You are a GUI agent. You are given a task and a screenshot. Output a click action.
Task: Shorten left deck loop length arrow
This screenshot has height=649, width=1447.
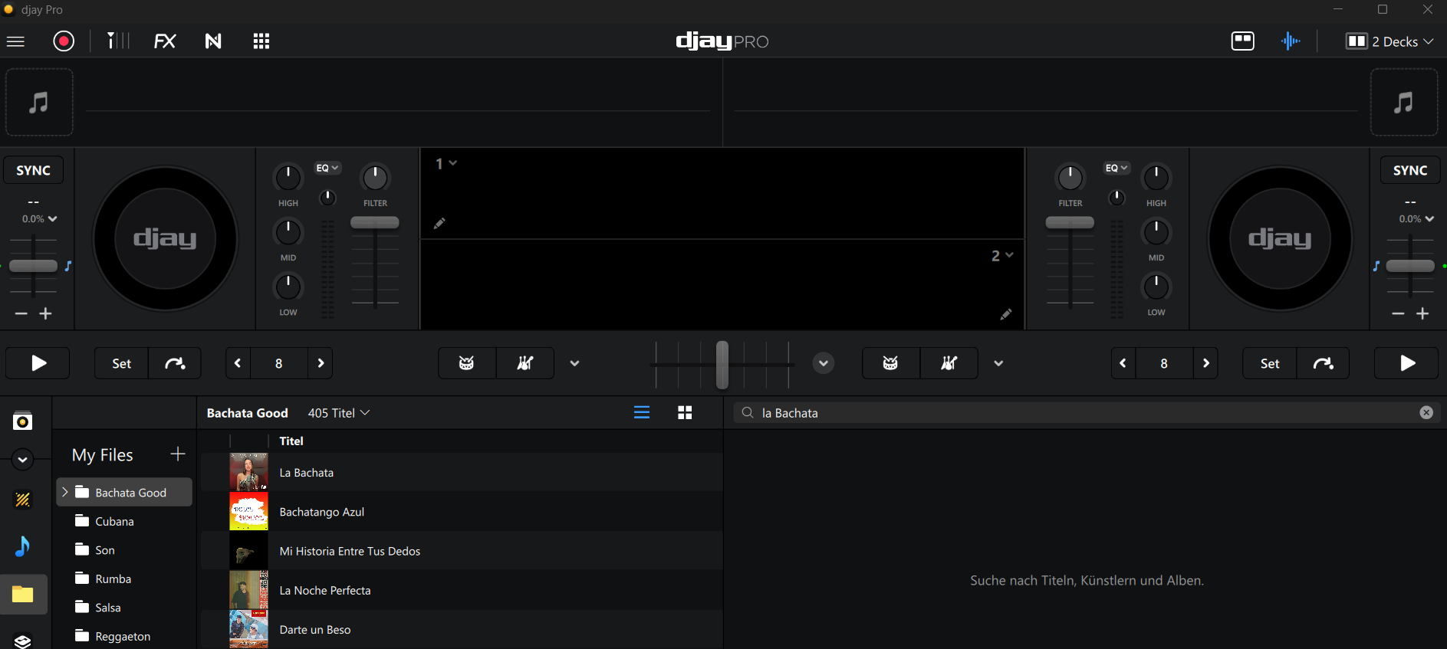(x=238, y=363)
